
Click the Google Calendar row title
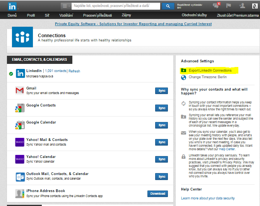click(x=41, y=122)
